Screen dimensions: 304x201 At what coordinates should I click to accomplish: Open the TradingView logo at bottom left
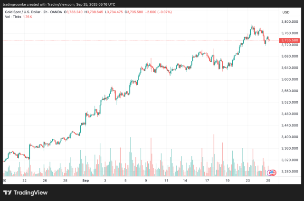pyautogui.click(x=25, y=192)
